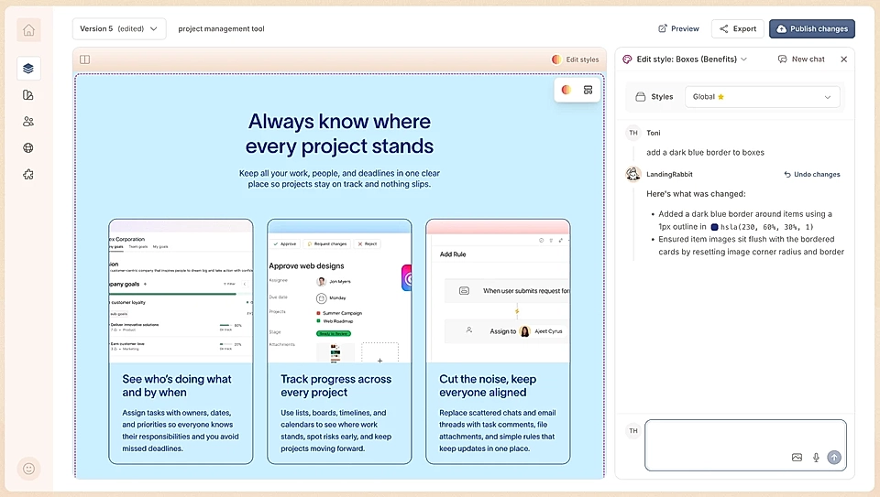Open the home icon in sidebar

(x=28, y=30)
